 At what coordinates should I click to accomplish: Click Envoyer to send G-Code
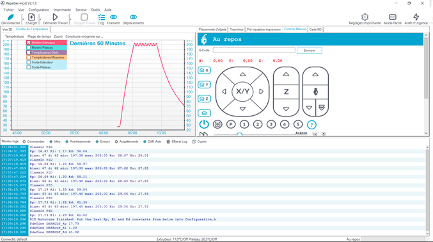coord(310,51)
